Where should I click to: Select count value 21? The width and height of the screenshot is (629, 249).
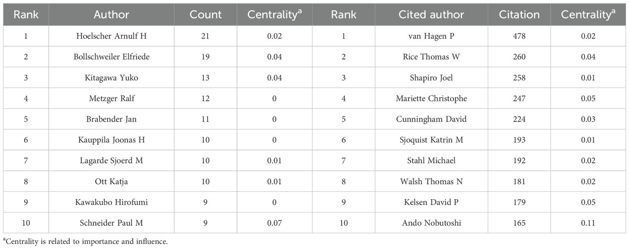pos(206,36)
